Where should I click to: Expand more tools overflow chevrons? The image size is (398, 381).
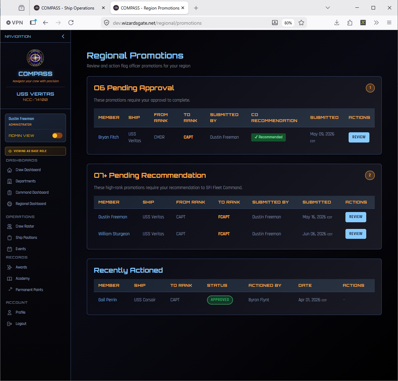[376, 23]
